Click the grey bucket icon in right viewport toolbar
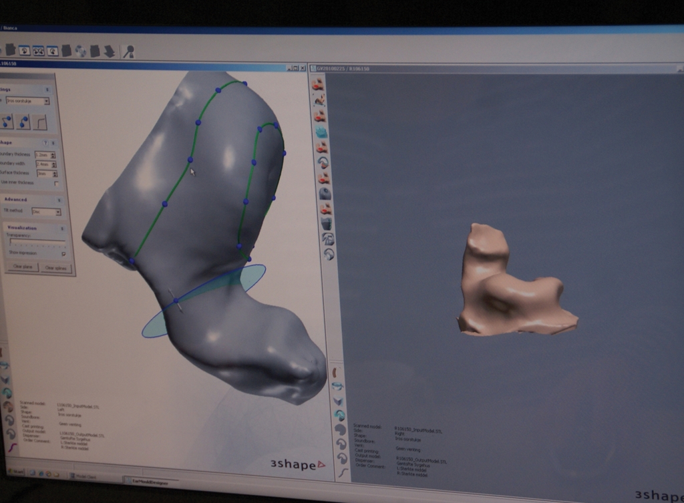Image resolution: width=684 pixels, height=503 pixels. tap(326, 224)
